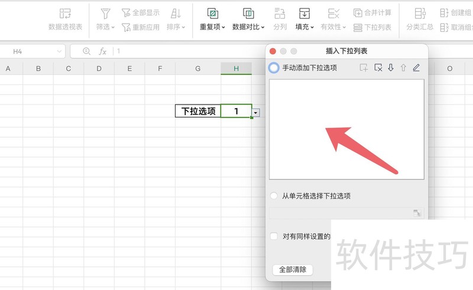Viewport: 473px width, 290px height.
Task: Click the formula bar input showing 1
Action: [190, 51]
